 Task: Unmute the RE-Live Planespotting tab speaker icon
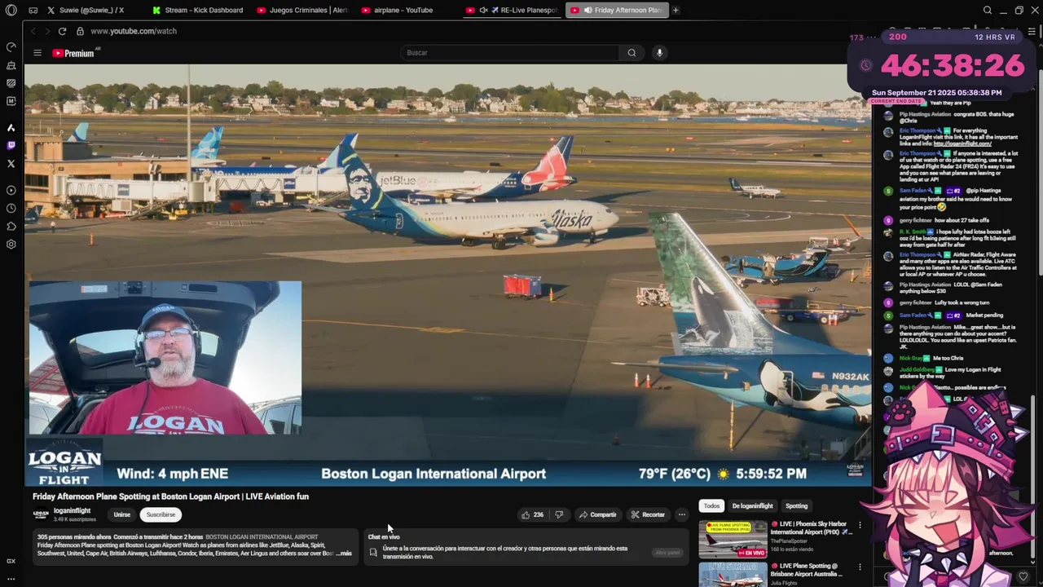coord(483,11)
